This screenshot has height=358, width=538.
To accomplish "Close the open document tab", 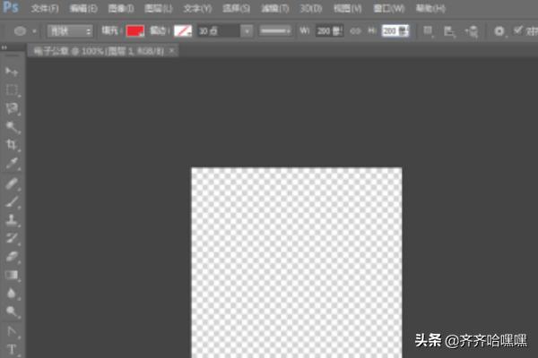I will pyautogui.click(x=172, y=51).
